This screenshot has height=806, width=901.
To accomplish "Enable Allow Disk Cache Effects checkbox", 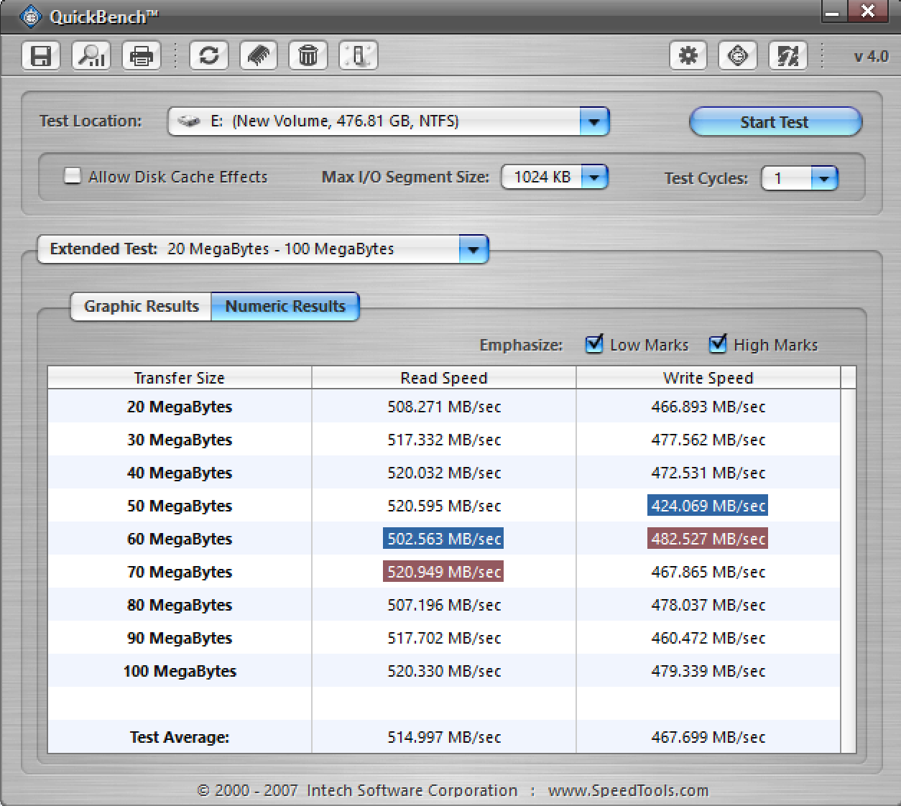I will [x=73, y=176].
